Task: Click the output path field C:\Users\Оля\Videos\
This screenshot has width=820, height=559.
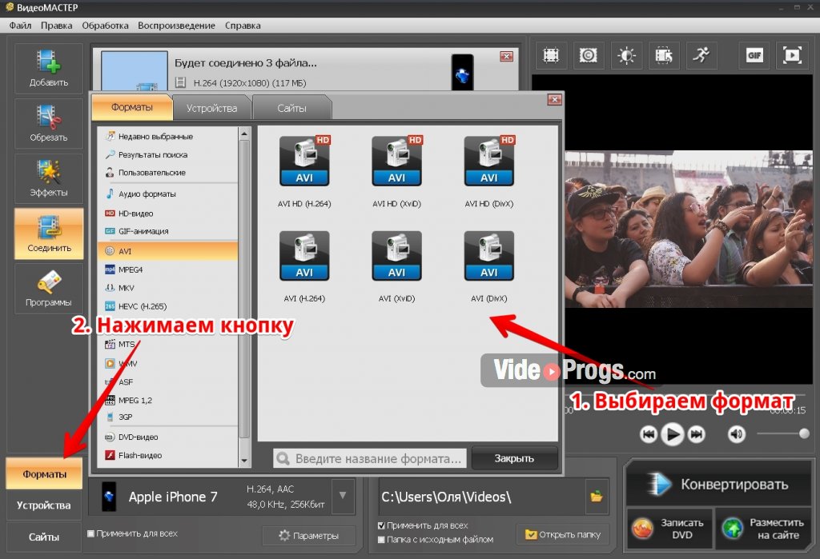Action: [481, 497]
